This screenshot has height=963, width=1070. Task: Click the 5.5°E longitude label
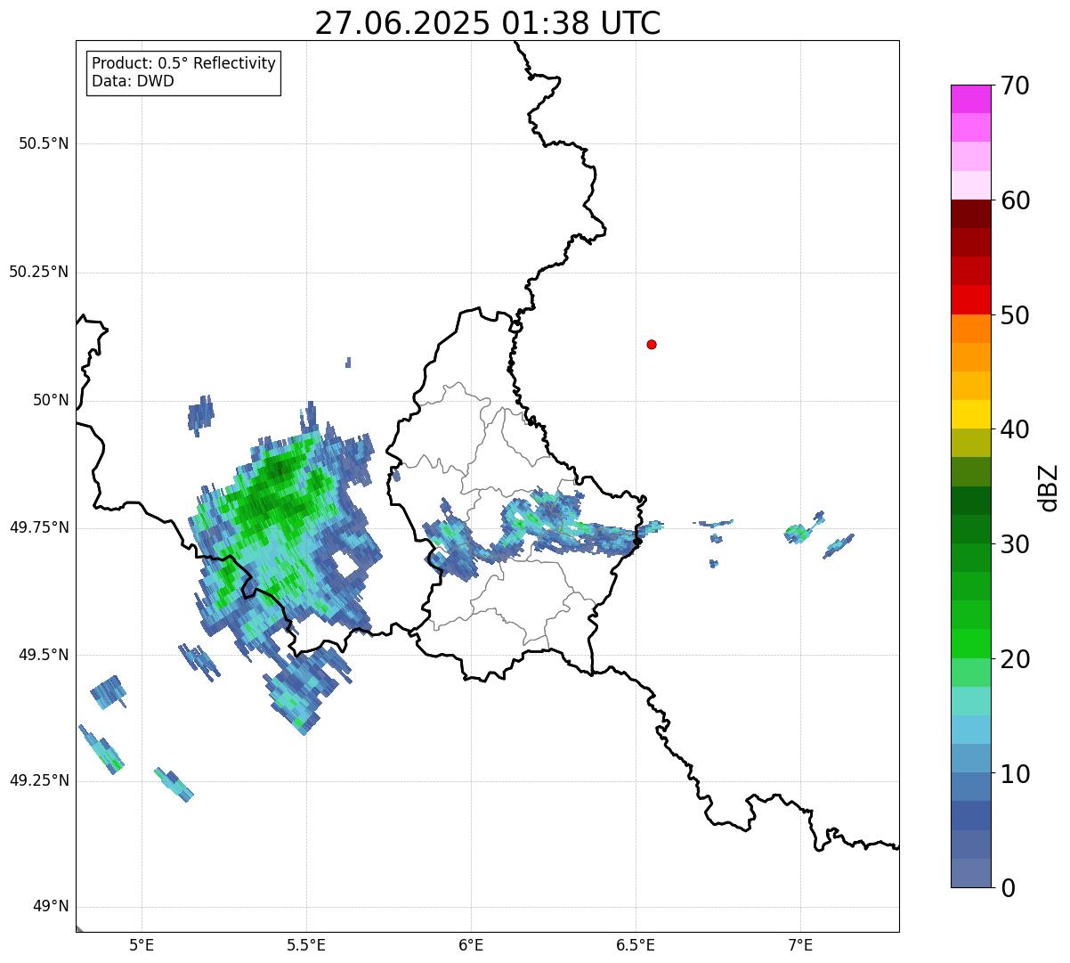[x=306, y=944]
